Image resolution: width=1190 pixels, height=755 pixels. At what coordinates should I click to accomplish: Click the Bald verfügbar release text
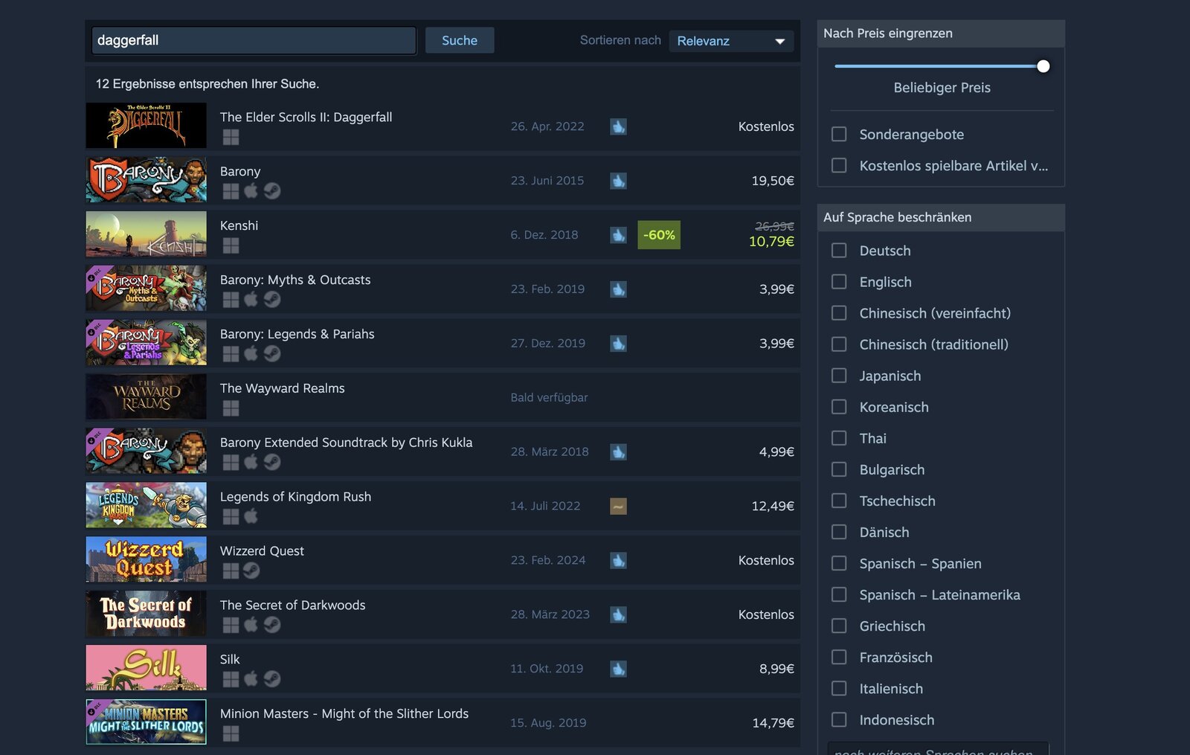pos(549,398)
